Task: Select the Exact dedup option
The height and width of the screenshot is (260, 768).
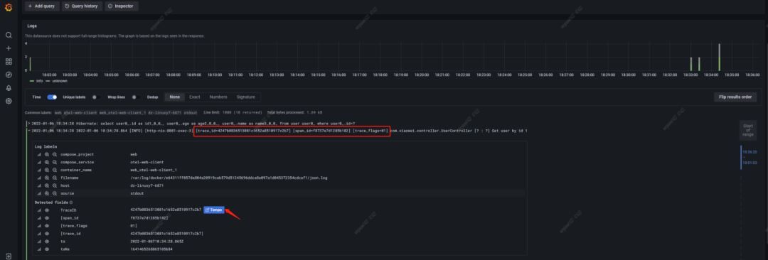Action: click(x=195, y=97)
